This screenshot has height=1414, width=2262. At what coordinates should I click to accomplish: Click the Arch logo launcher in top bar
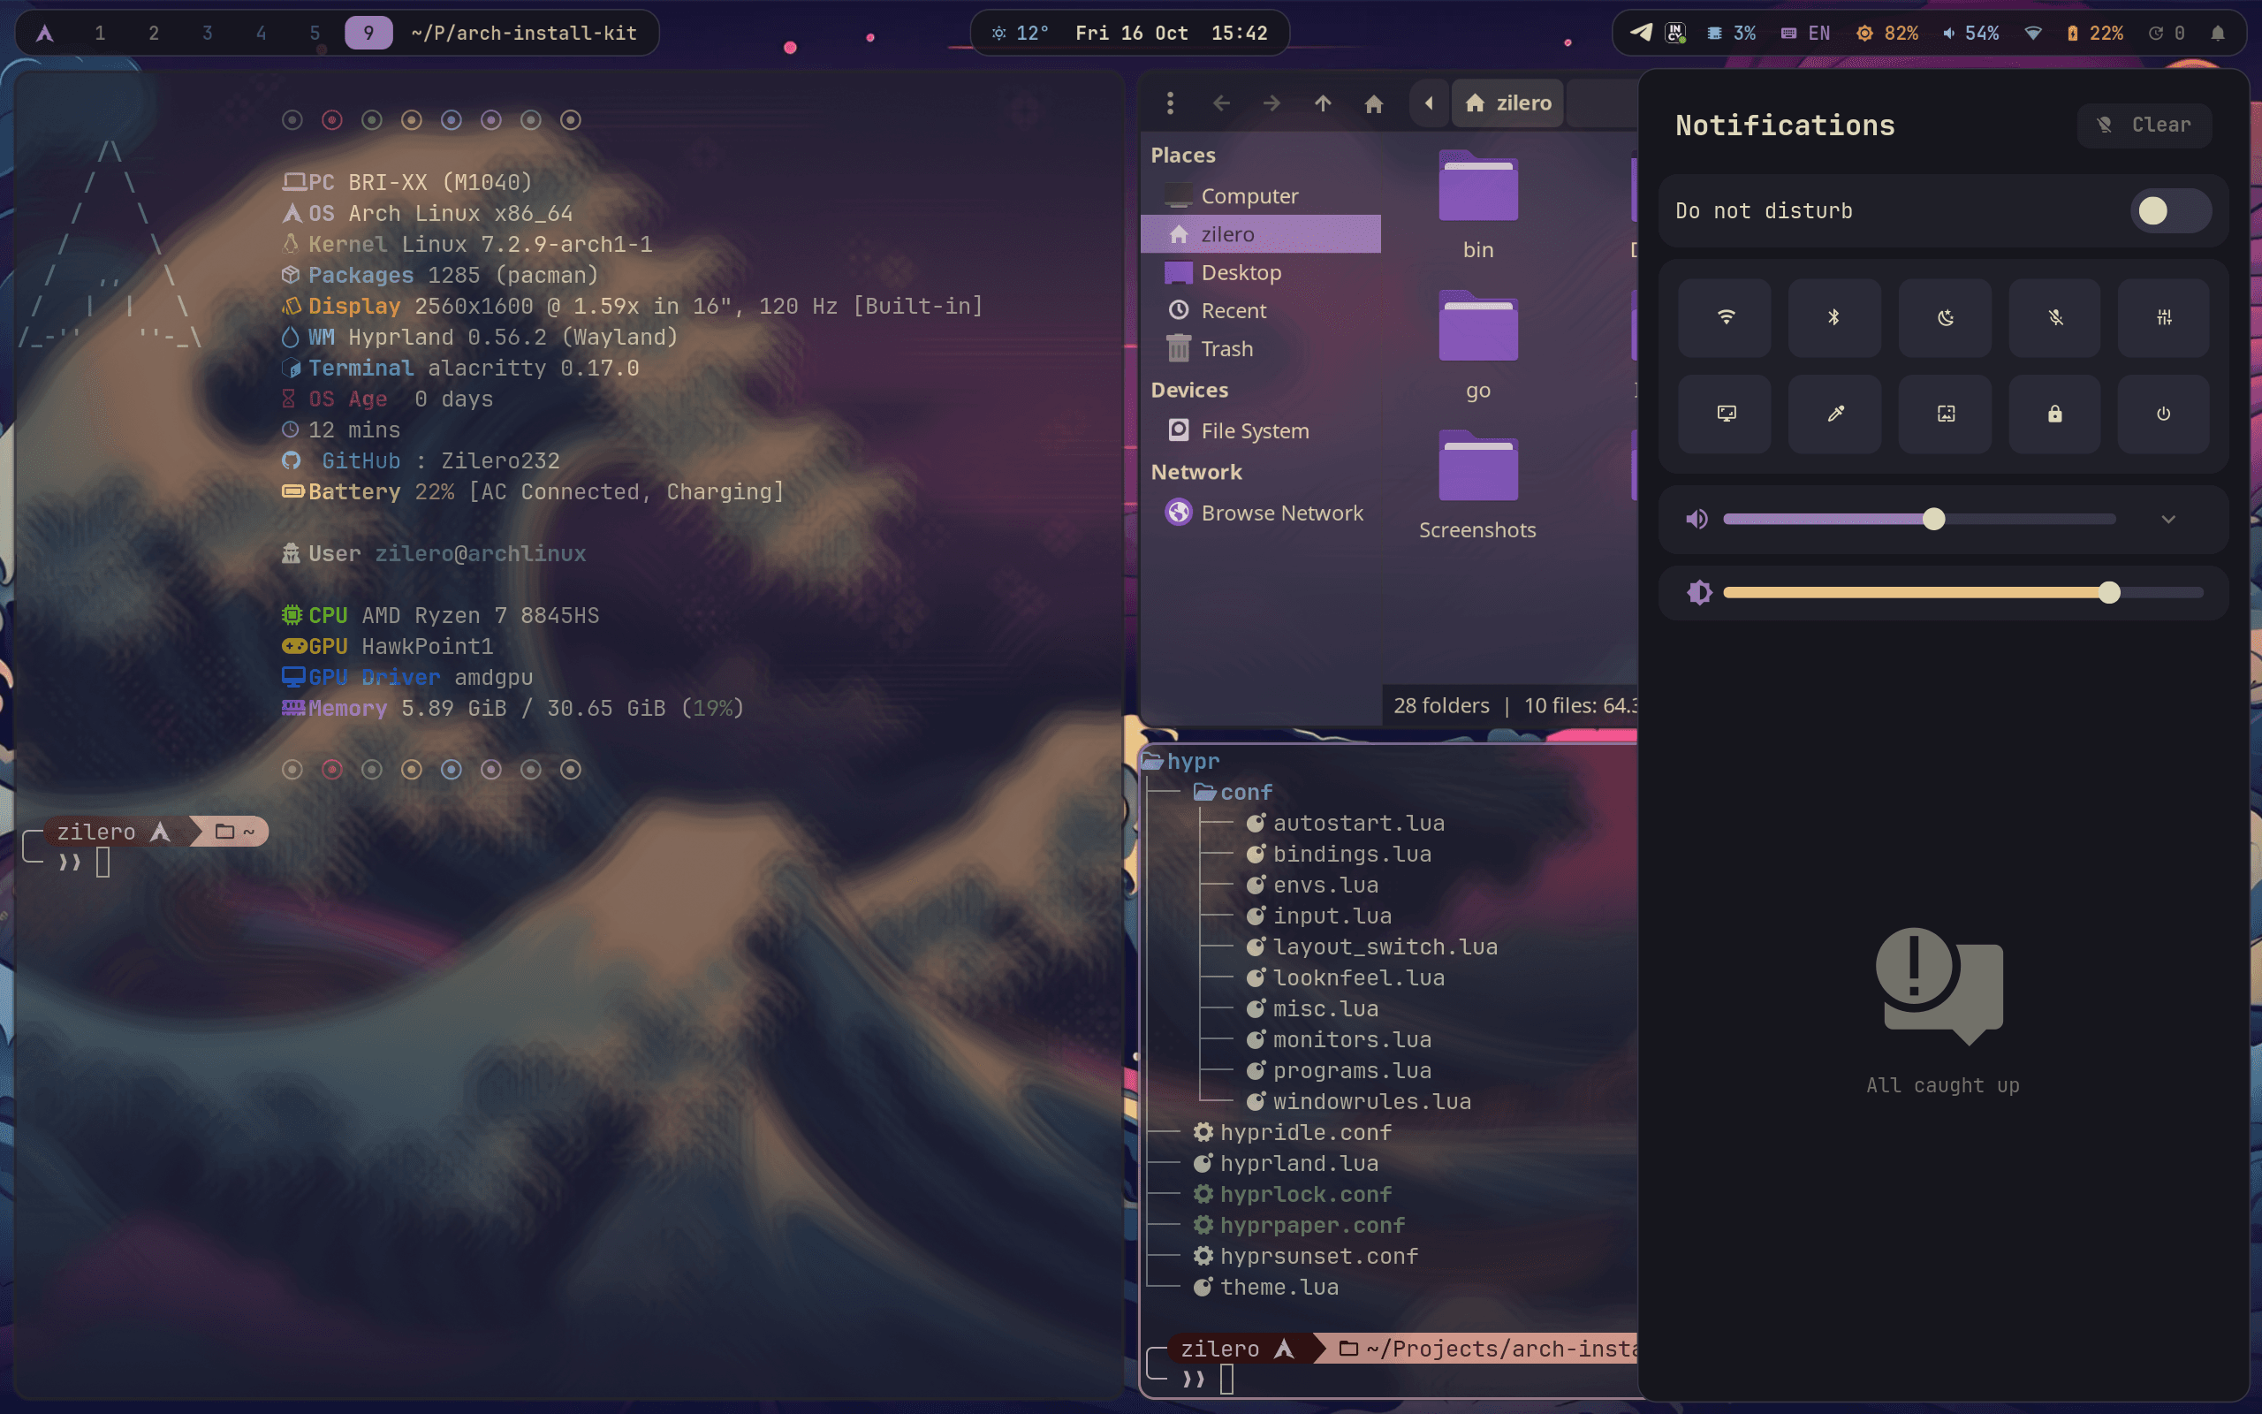[x=44, y=33]
